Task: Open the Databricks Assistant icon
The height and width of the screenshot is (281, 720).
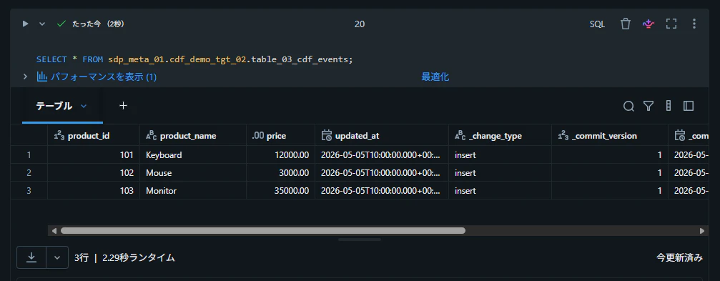Action: 648,24
